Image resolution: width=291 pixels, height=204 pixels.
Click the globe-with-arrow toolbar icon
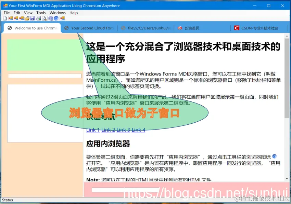coord(50,18)
